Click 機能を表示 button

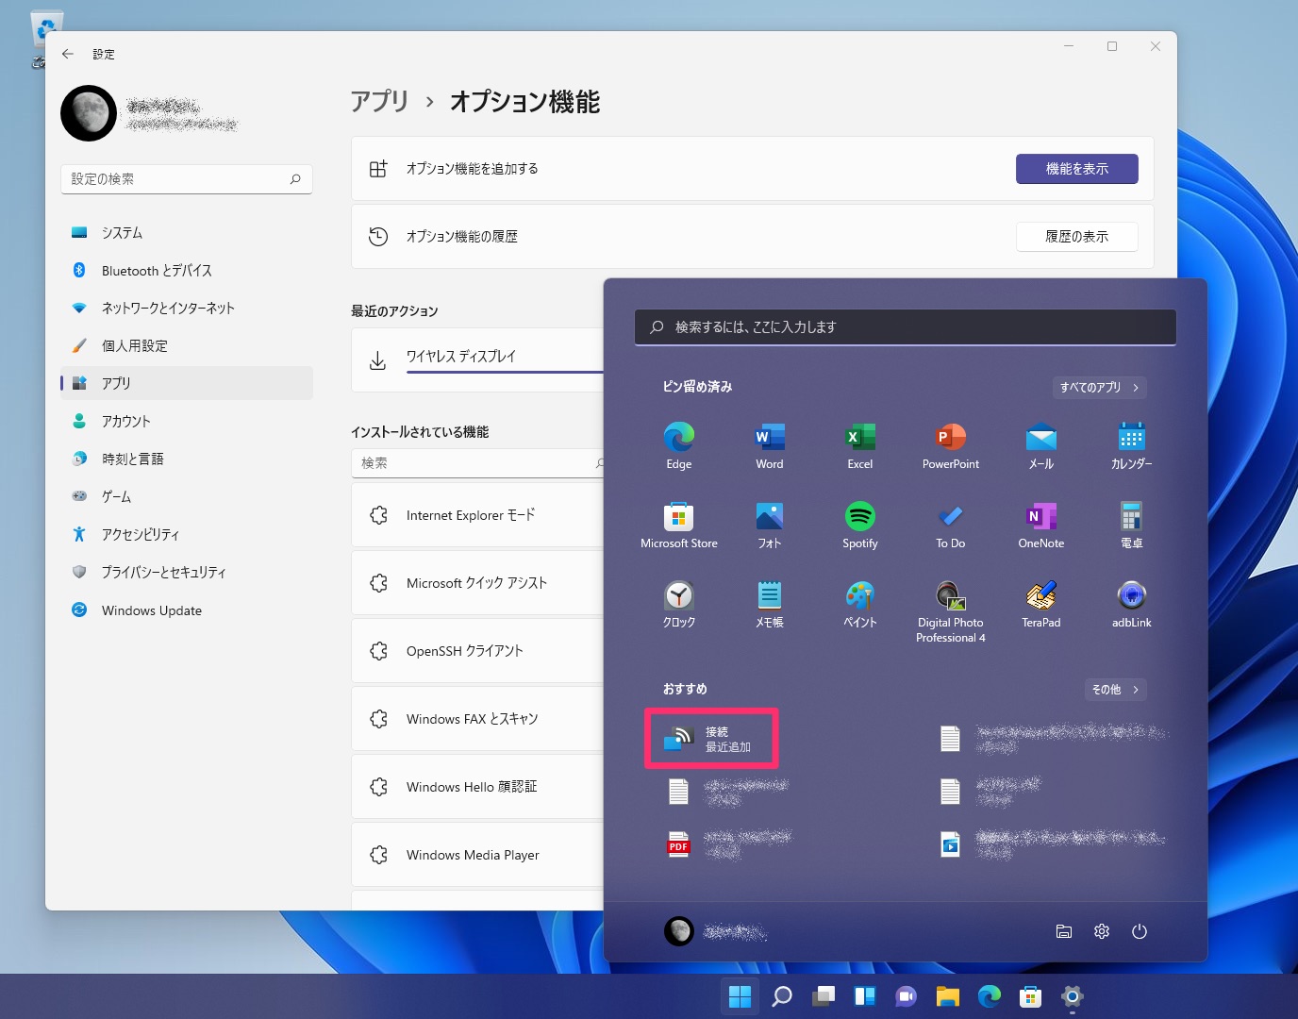coord(1076,169)
